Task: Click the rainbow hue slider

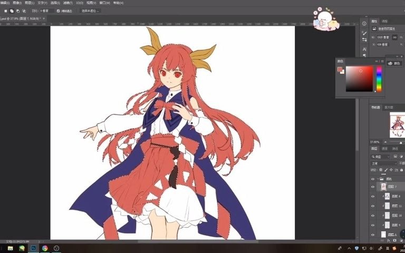Action: coord(379,79)
